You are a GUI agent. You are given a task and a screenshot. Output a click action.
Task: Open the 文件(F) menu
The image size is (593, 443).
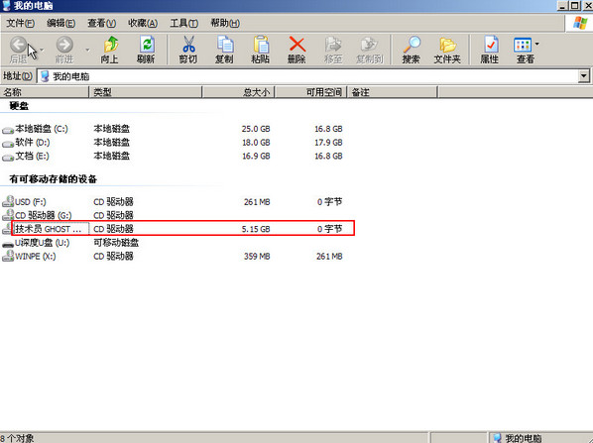click(x=21, y=24)
